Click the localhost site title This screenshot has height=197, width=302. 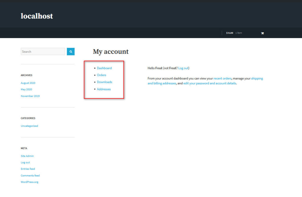point(37,16)
